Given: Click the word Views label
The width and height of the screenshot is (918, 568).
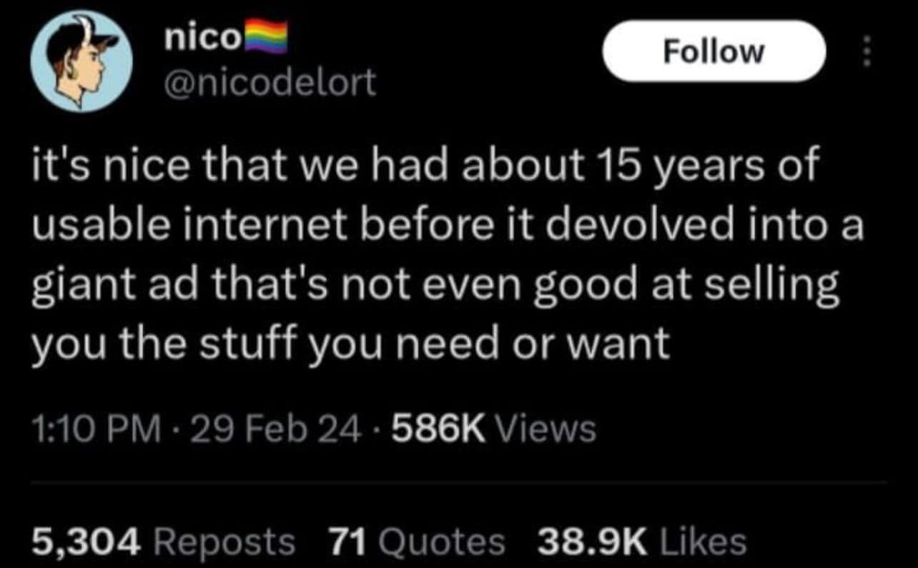Looking at the screenshot, I should pos(546,429).
